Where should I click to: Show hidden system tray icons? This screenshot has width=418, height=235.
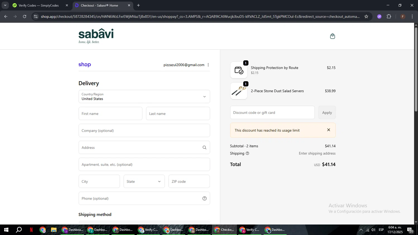click(361, 230)
